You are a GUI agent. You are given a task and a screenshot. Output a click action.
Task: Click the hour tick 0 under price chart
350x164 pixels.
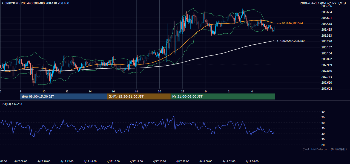[206, 91]
